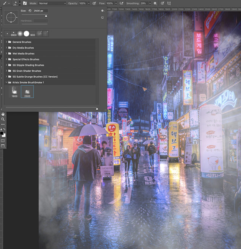Image resolution: width=241 pixels, height=249 pixels.
Task: Collapse the Krists Smoke BrushSmoke 1 folder
Action: [6, 82]
